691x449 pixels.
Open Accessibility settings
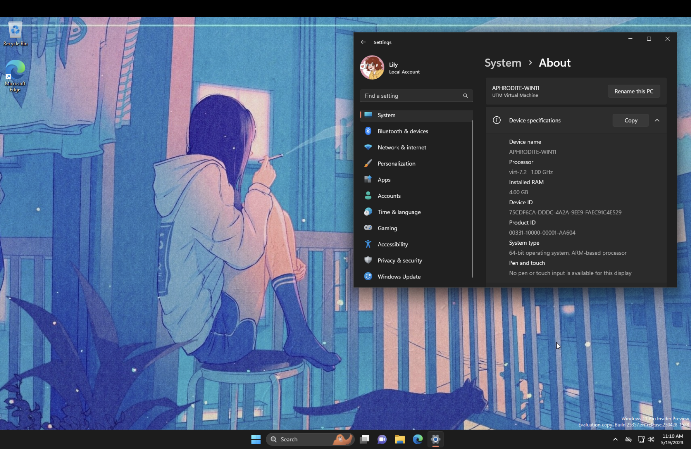[392, 244]
